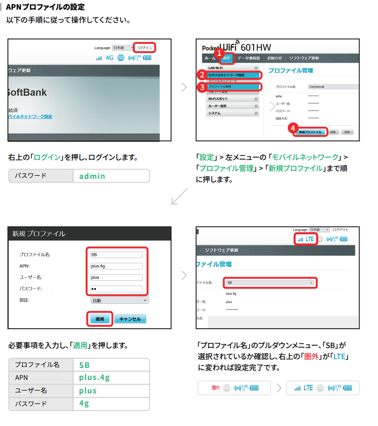378x426 pixels.
Task: Click the red 圏外 status icon
Action: click(x=216, y=388)
